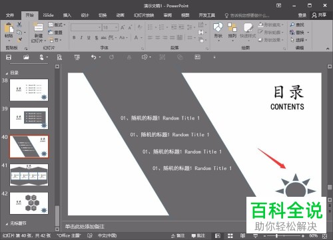Open the Insert (插入) tab
This screenshot has width=333, height=240.
point(67,15)
